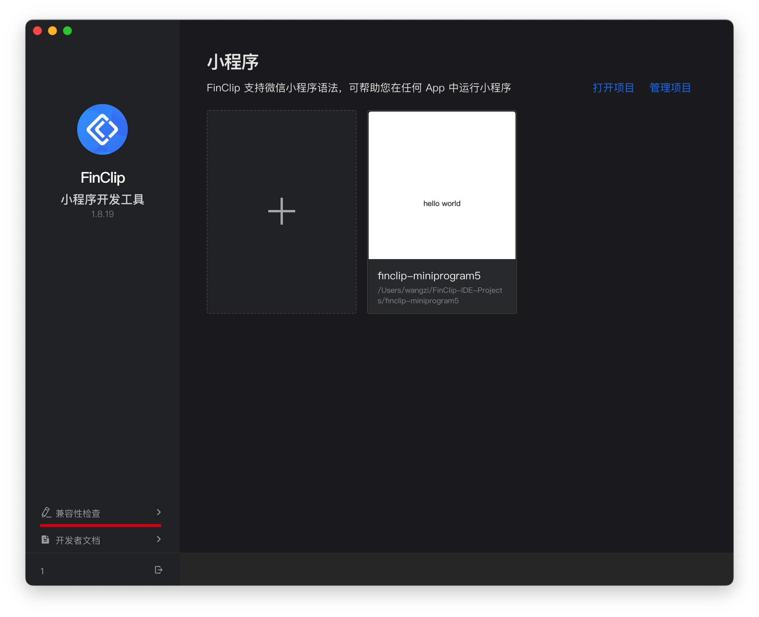Select the finclip-miniprogram5 project name
The width and height of the screenshot is (759, 617).
[x=429, y=276]
